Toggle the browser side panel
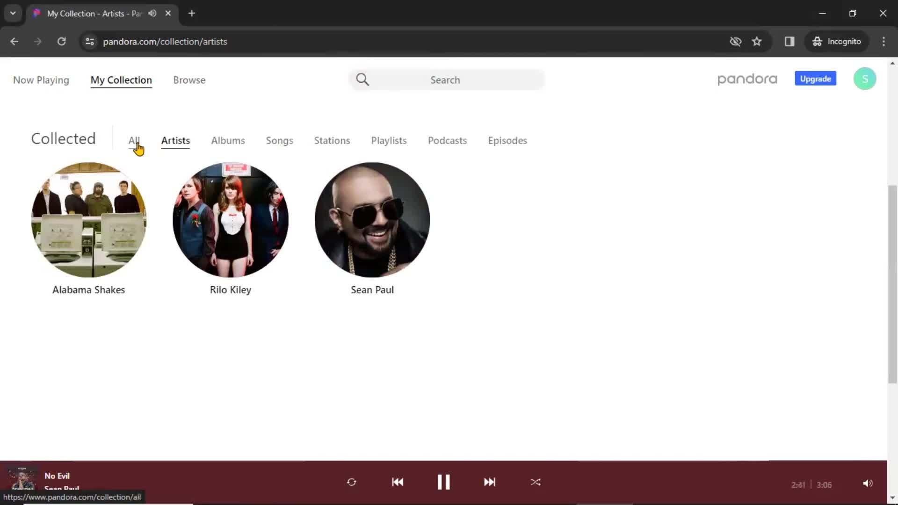The image size is (898, 505). coord(789,42)
